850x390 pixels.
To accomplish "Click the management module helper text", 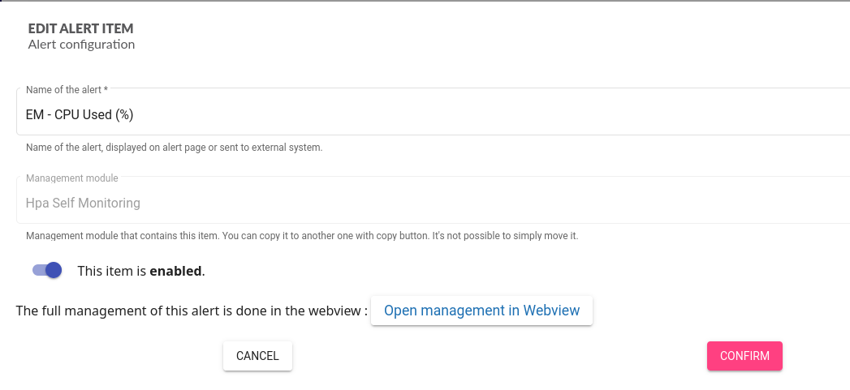I will (x=301, y=236).
